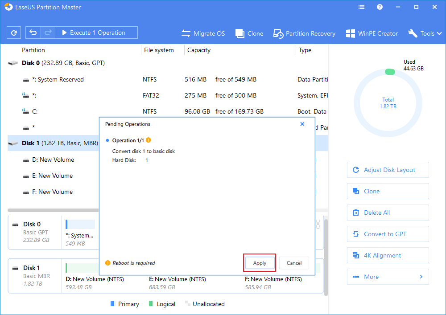Cancel the Pending Operations dialog

(294, 263)
